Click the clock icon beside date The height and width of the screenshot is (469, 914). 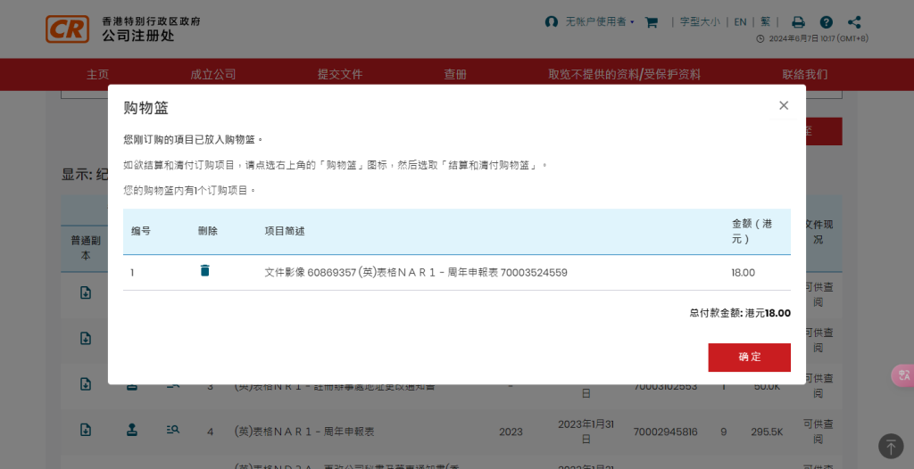[760, 39]
